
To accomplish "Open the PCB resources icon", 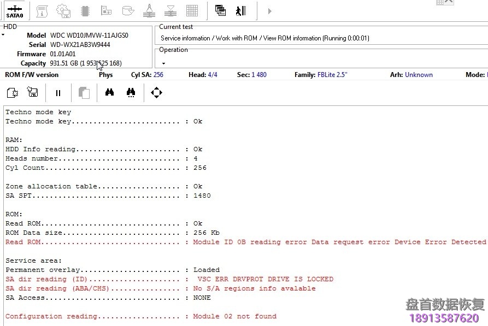I will (106, 10).
